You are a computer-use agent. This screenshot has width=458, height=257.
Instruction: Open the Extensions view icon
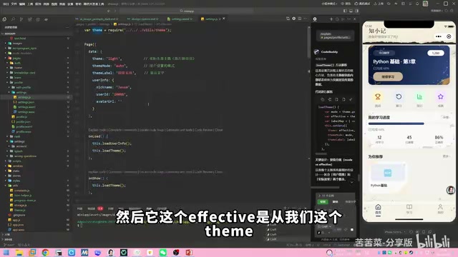[x=30, y=19]
